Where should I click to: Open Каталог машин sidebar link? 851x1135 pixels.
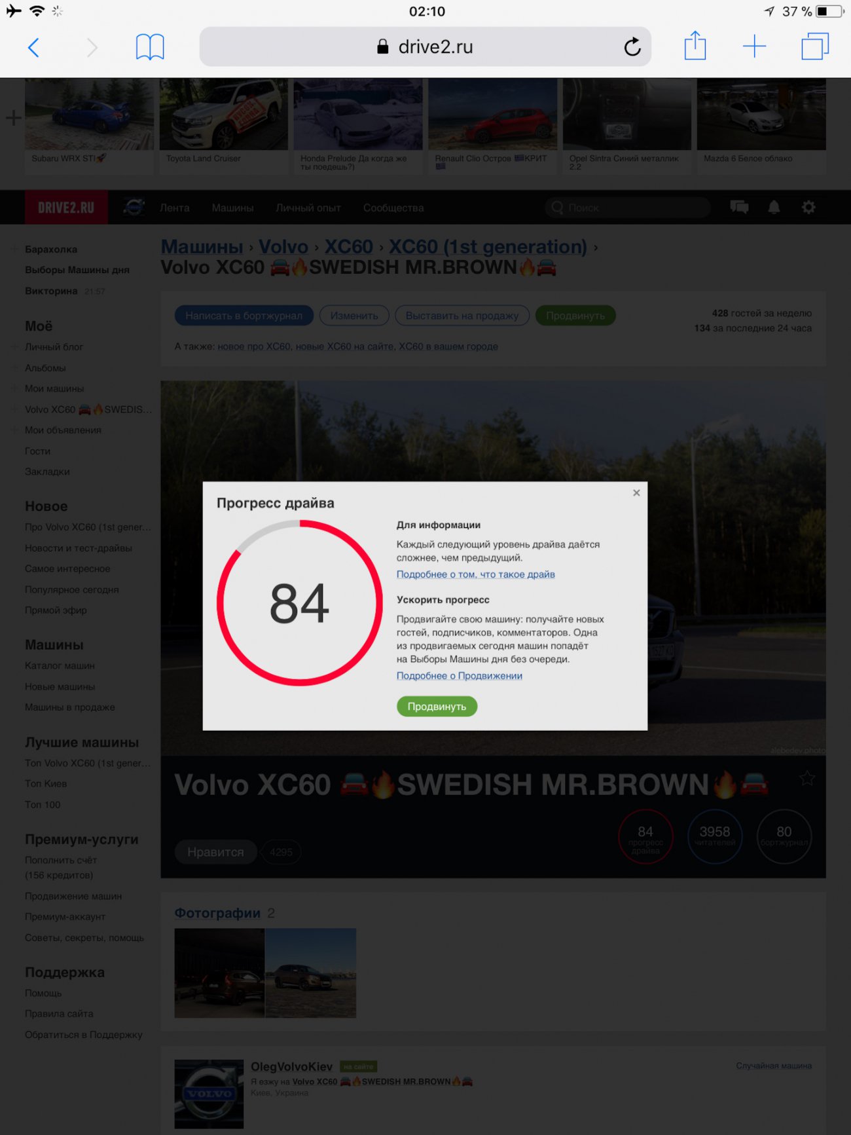[x=60, y=665]
